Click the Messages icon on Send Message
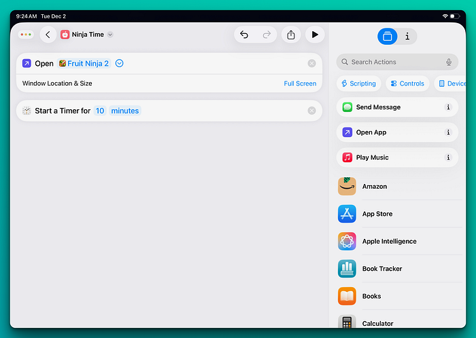 coord(347,107)
